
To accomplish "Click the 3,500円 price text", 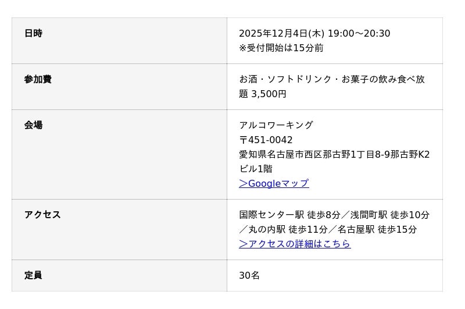I will [x=269, y=94].
